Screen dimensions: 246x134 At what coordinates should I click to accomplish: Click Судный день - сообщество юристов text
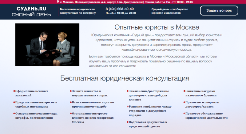click(170, 11)
